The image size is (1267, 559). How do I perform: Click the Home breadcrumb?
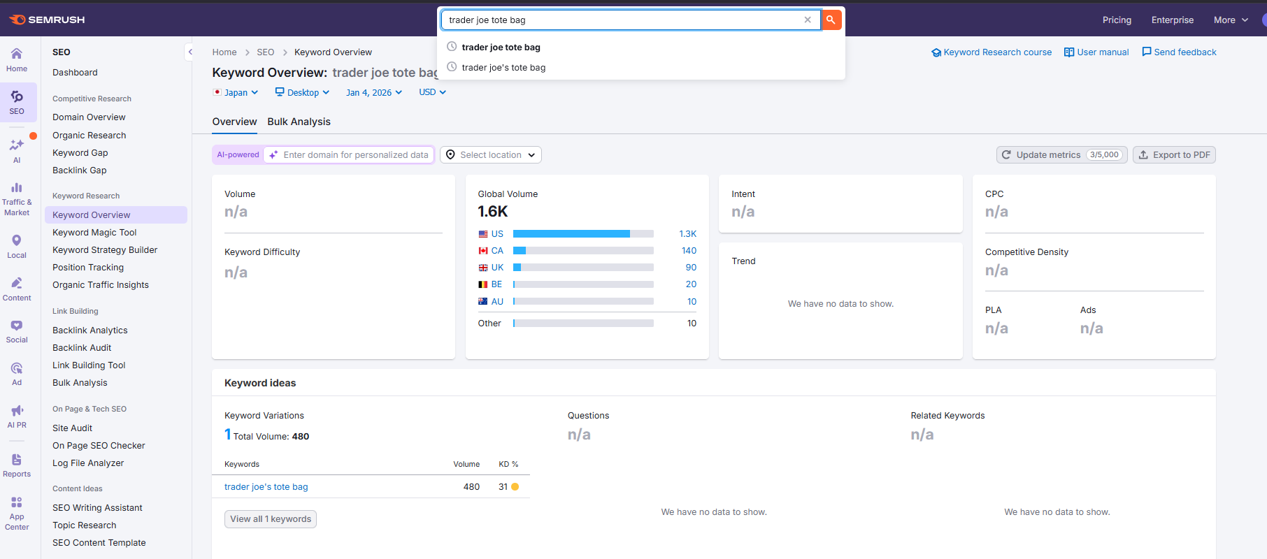click(x=224, y=52)
